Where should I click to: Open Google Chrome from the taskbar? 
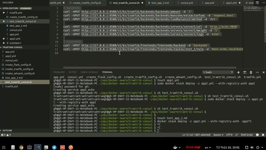pos(21,147)
